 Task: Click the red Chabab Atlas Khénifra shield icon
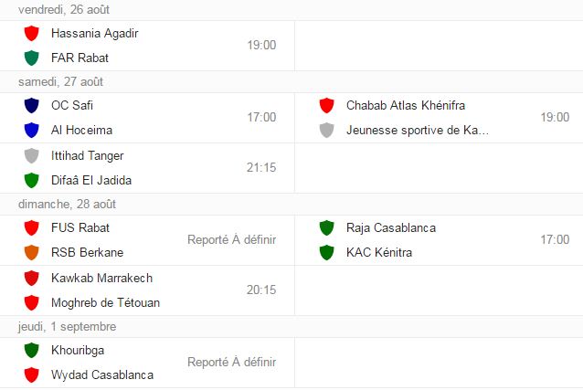pos(326,106)
